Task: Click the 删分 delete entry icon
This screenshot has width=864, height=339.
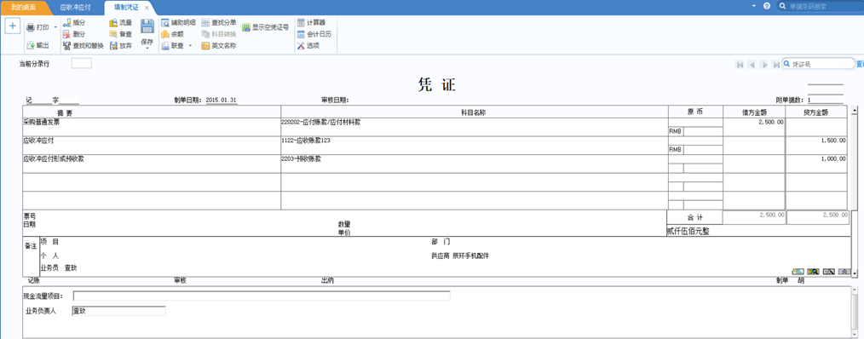Action: click(66, 34)
